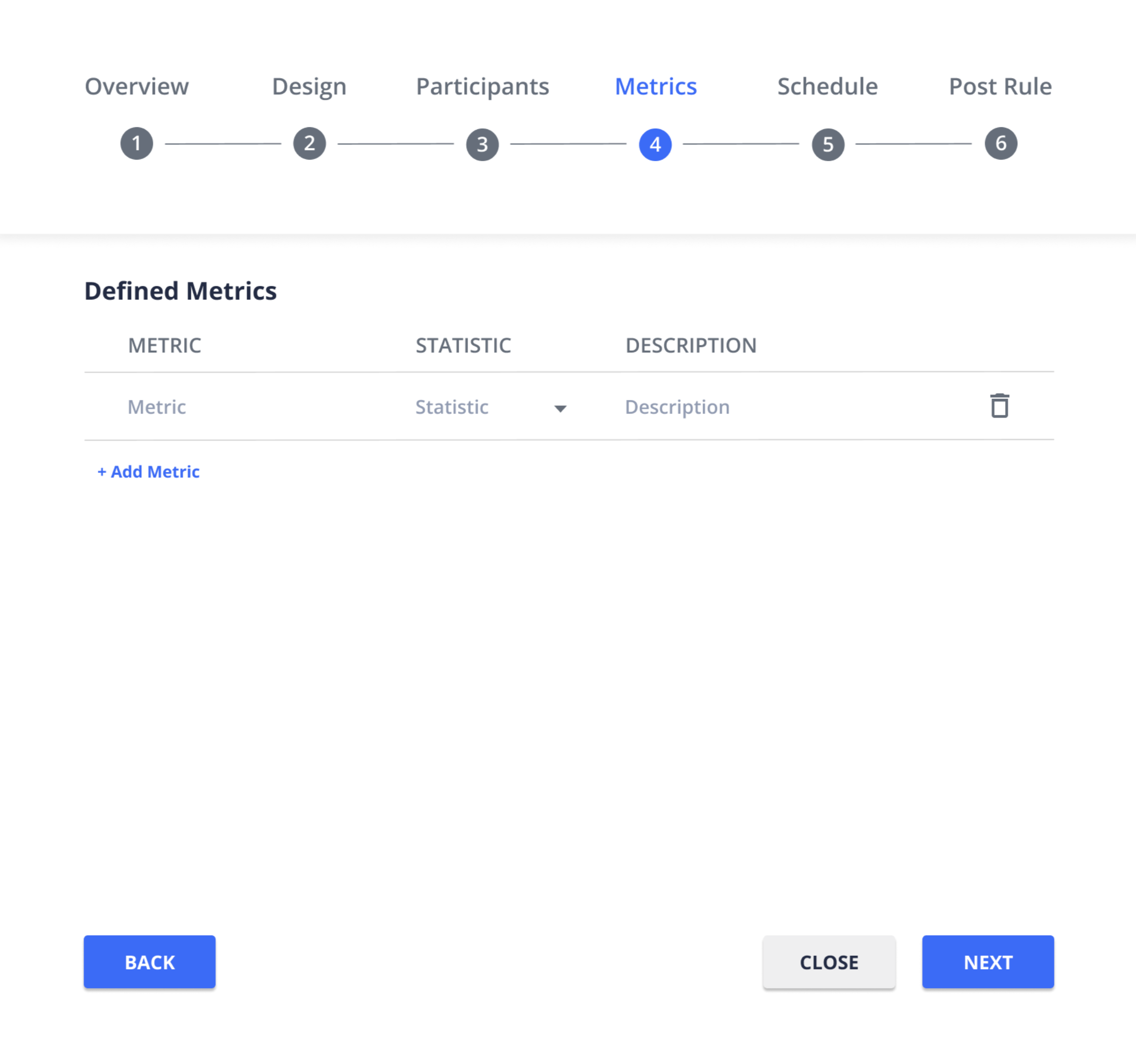This screenshot has width=1136, height=1040.
Task: Go to the Post Rule step
Action: point(1000,87)
